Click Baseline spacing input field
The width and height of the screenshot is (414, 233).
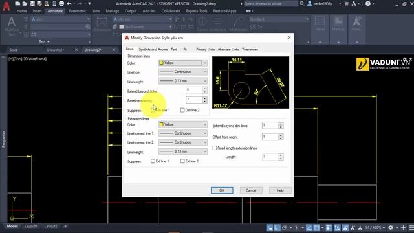tap(194, 100)
